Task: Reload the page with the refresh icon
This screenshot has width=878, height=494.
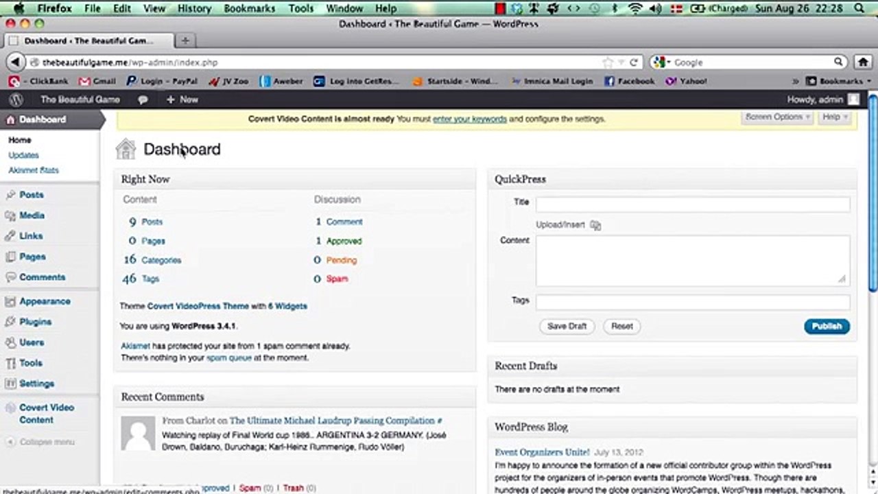Action: point(634,62)
